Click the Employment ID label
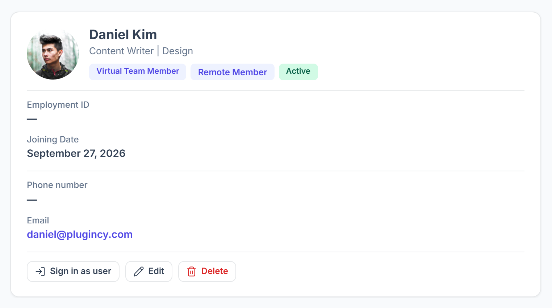 (x=58, y=105)
